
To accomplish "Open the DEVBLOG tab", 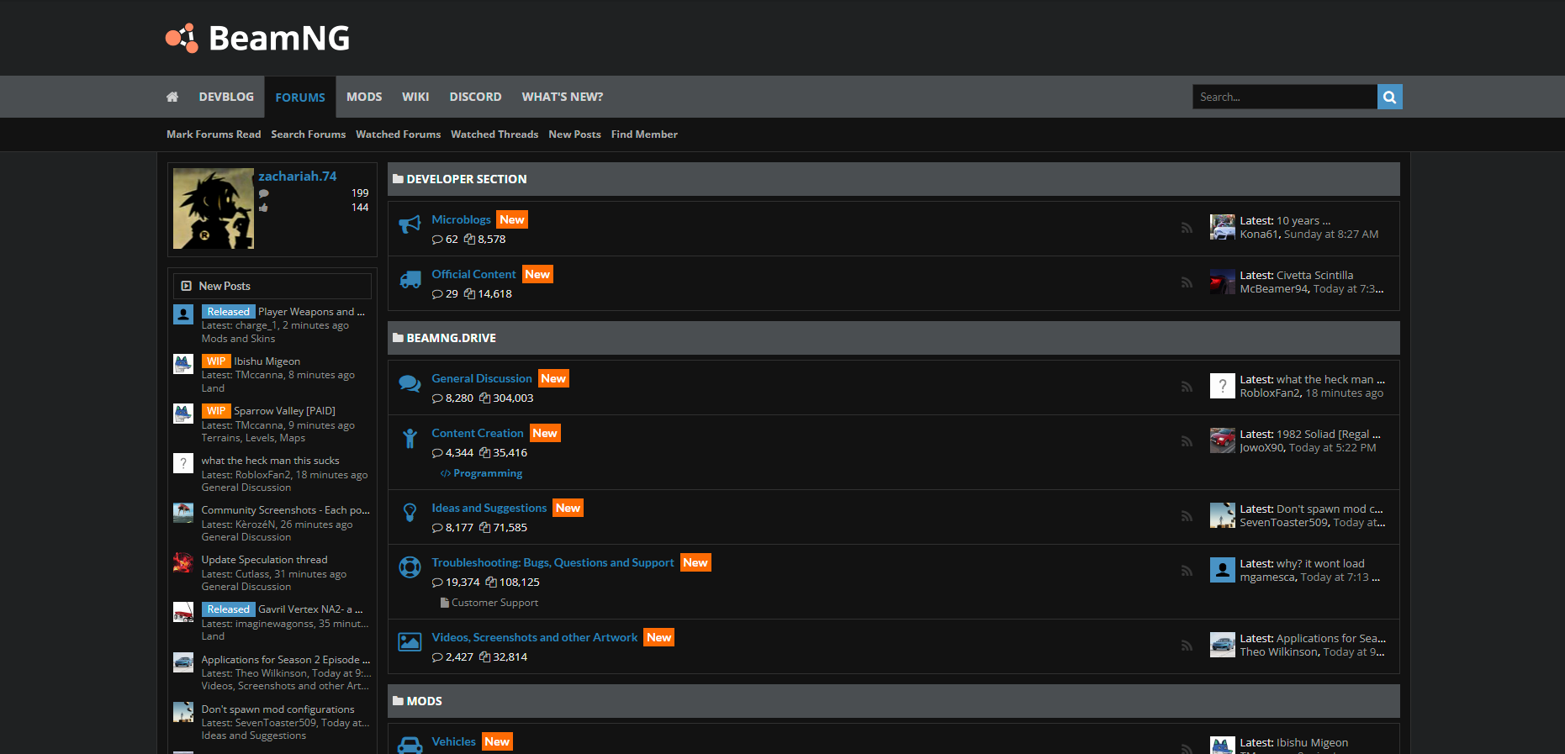I will pos(226,97).
